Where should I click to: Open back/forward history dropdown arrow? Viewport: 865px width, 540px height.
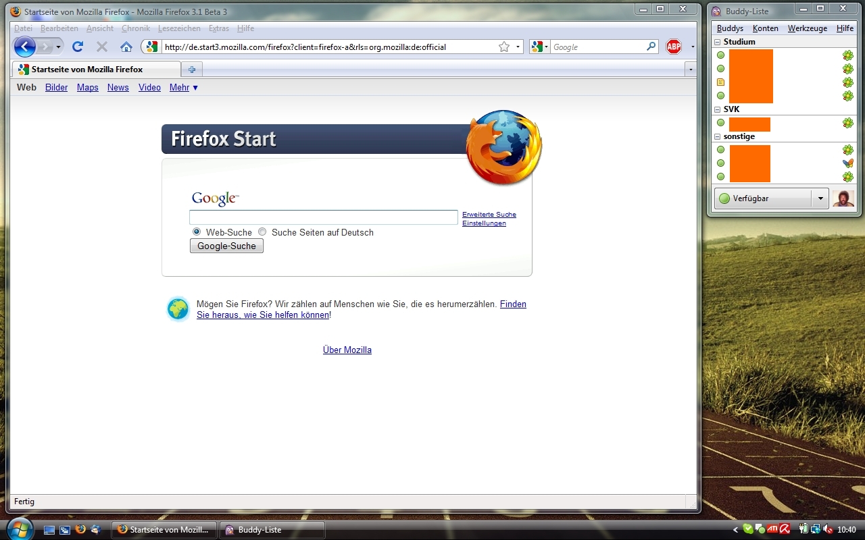pyautogui.click(x=58, y=47)
